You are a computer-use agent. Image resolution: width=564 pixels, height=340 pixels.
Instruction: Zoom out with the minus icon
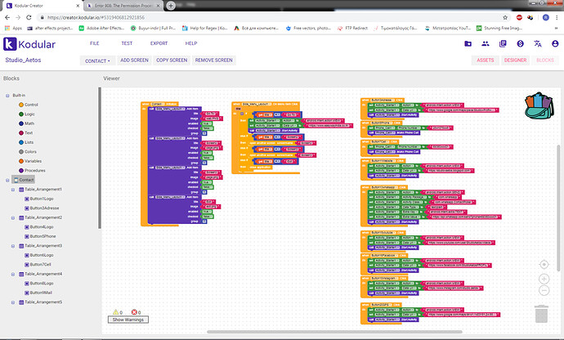[544, 290]
